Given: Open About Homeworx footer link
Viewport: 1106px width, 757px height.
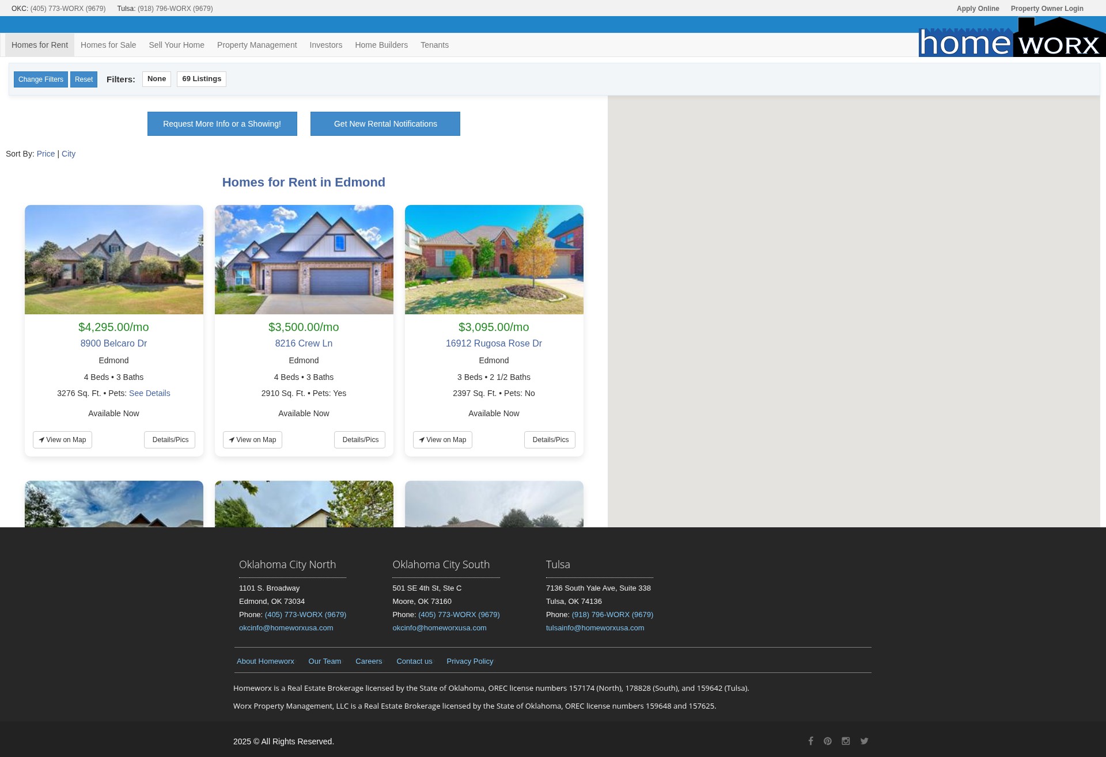Looking at the screenshot, I should pos(266,661).
